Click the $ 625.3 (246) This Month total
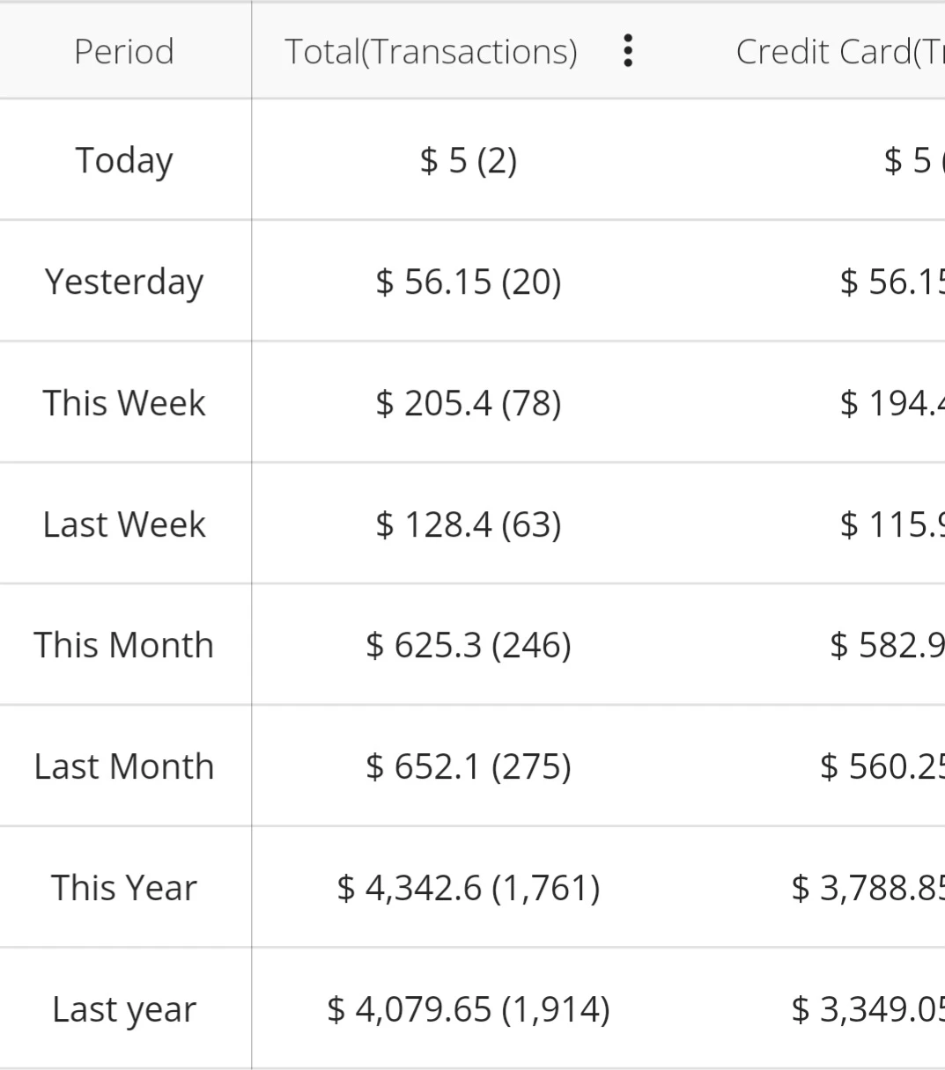 tap(469, 645)
